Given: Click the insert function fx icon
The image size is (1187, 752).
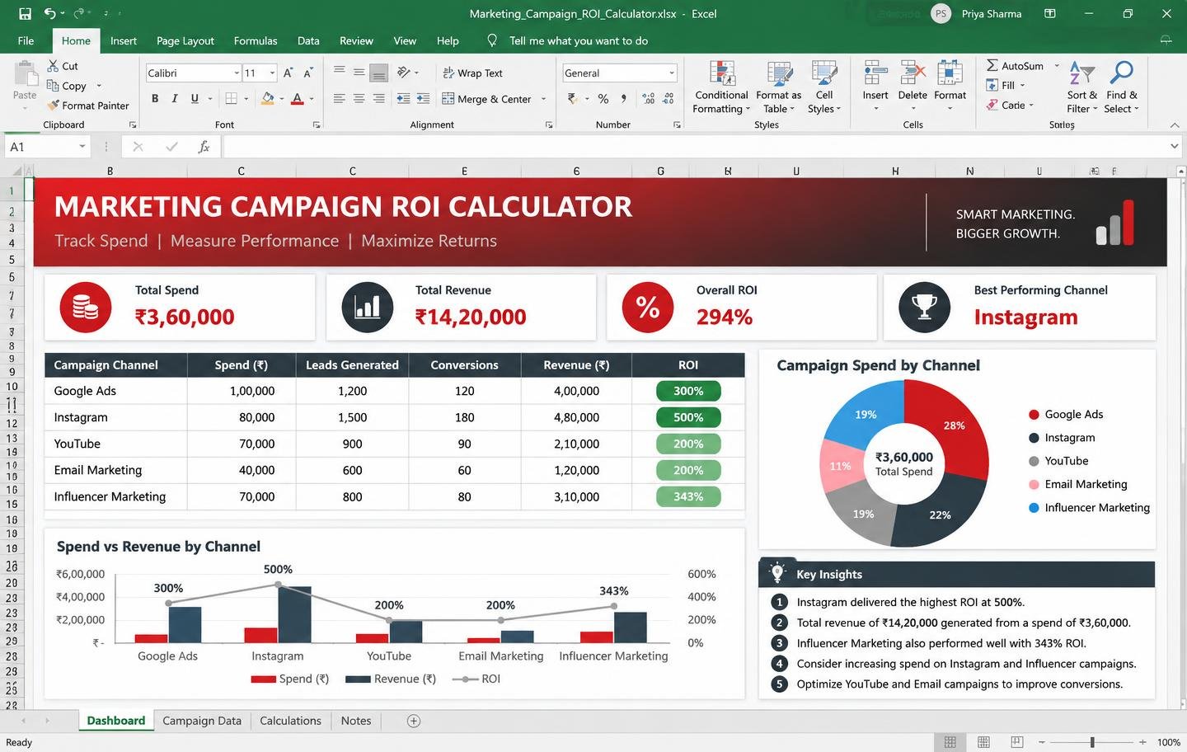Looking at the screenshot, I should (x=204, y=147).
